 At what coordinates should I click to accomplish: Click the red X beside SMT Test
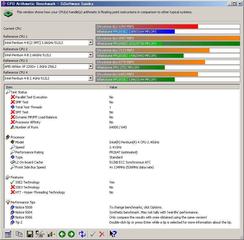13,112
